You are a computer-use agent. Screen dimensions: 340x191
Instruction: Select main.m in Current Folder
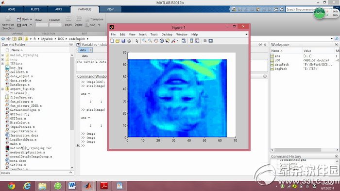[x=15, y=144]
